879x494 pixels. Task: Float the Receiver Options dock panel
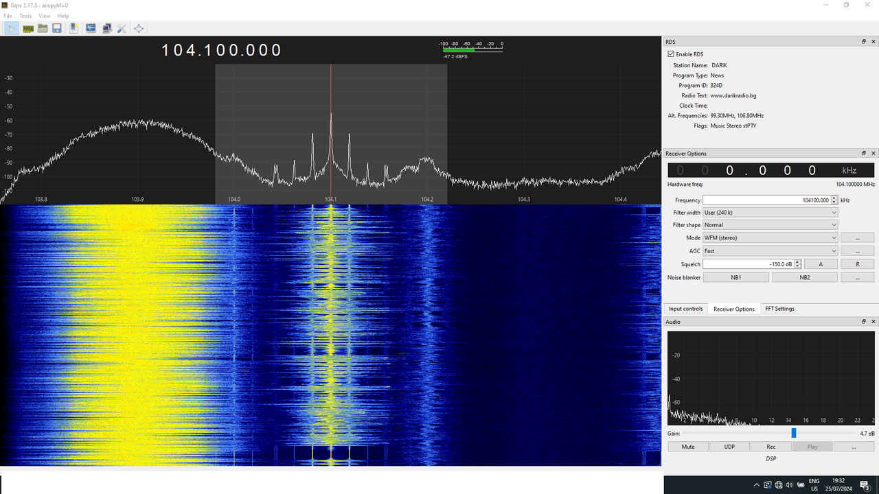[x=864, y=154]
